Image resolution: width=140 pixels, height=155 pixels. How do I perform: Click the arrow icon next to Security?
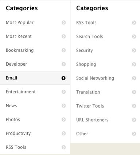pos(134,50)
